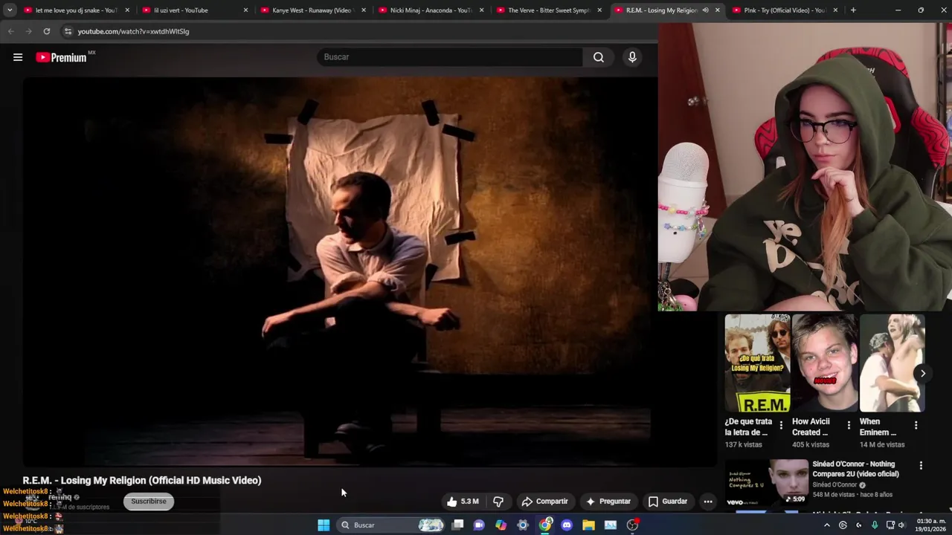
Task: Go back in browser history
Action: tap(10, 31)
